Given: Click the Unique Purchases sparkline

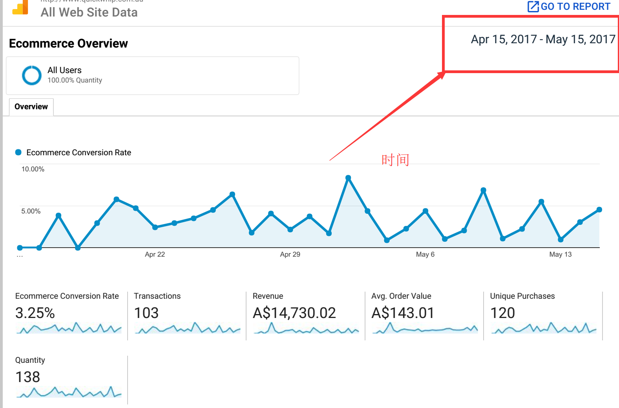Looking at the screenshot, I should (544, 328).
